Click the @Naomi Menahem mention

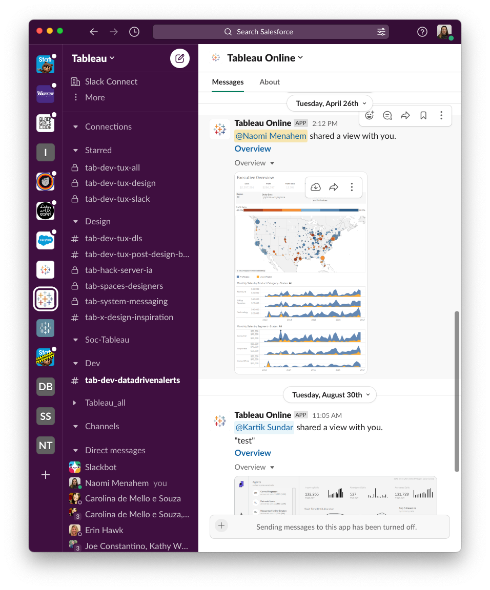pyautogui.click(x=271, y=136)
